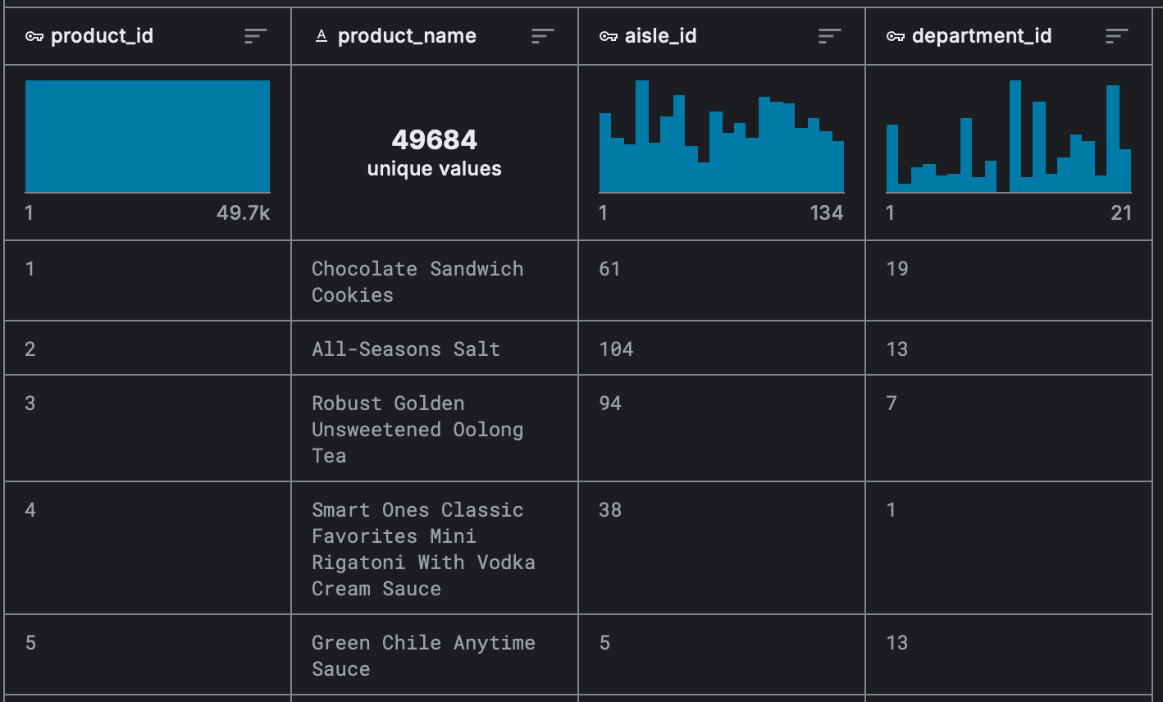The image size is (1163, 702).
Task: Click the key icon beside product_id
Action: tap(34, 36)
